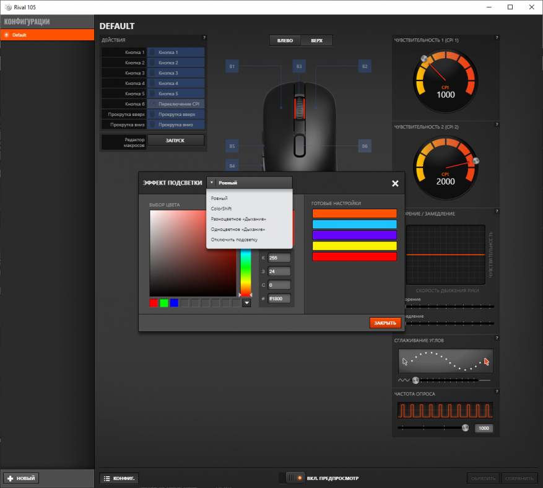Open help for Частота опроса panel
Screen dimensions: 543x488
tap(497, 391)
